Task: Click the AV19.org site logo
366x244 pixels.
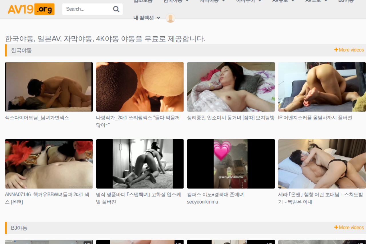Action: click(31, 9)
